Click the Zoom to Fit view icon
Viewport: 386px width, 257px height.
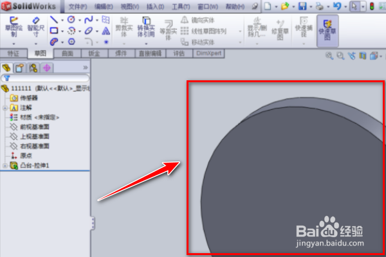(x=329, y=56)
